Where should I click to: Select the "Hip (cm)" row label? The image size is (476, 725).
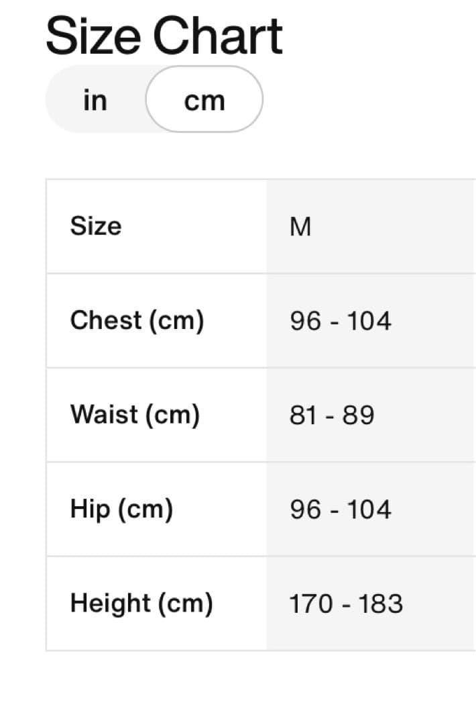point(123,509)
